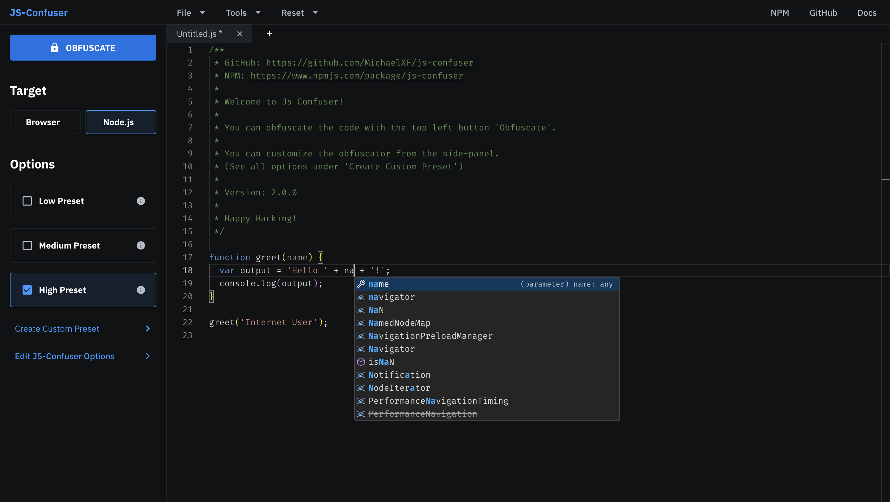Choose NamedNodeMap from autocomplete list
Viewport: 890px width, 502px height.
pos(399,323)
